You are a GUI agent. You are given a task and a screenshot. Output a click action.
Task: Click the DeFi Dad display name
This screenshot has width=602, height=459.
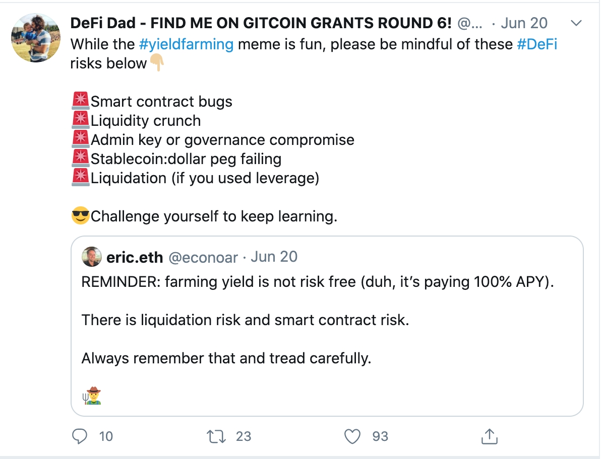pos(261,23)
